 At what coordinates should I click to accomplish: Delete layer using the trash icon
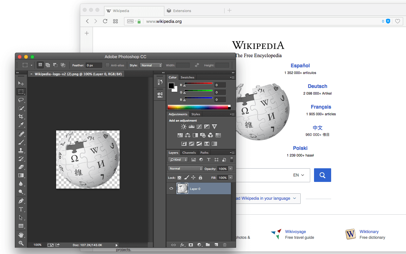point(225,245)
